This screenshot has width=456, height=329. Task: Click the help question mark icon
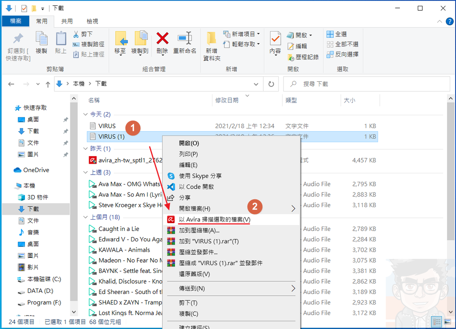(x=450, y=21)
